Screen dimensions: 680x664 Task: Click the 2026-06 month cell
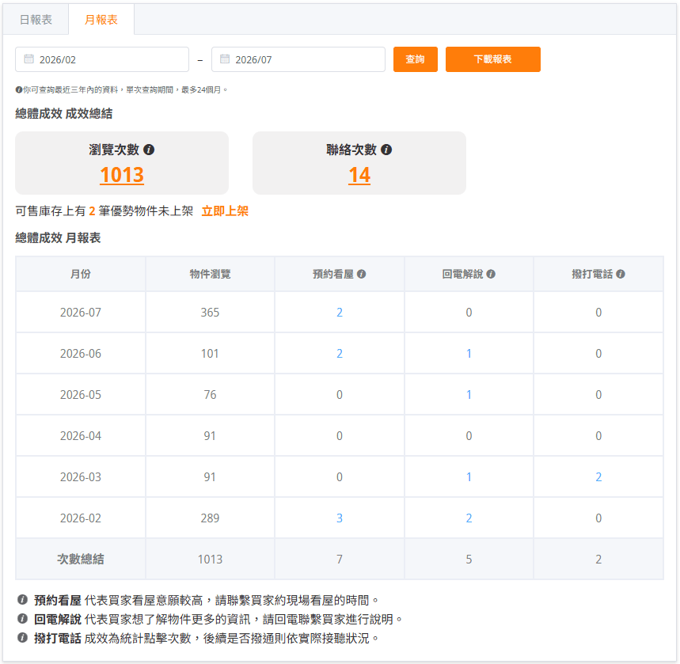81,354
